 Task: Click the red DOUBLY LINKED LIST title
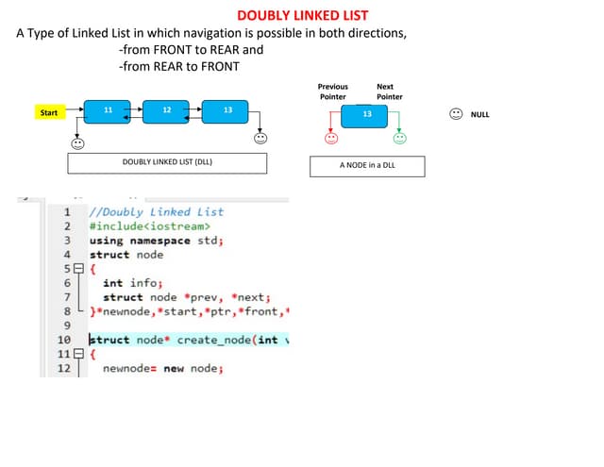pyautogui.click(x=302, y=16)
